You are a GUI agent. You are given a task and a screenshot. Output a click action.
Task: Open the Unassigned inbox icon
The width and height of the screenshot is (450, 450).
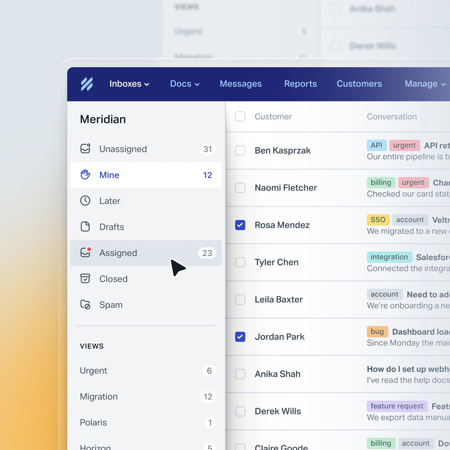tap(85, 149)
